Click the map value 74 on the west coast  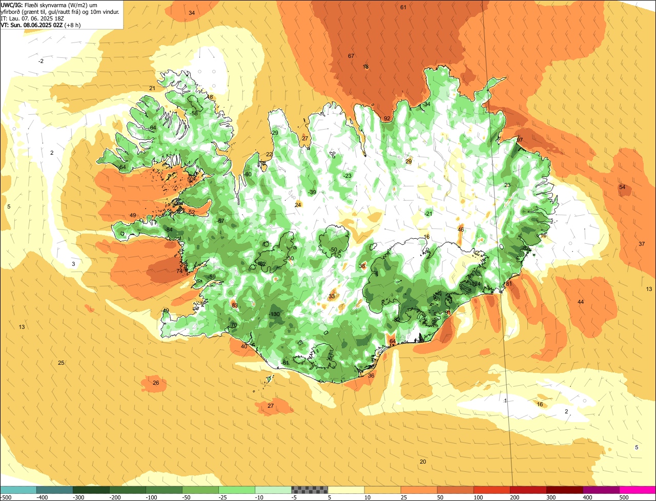(x=179, y=271)
